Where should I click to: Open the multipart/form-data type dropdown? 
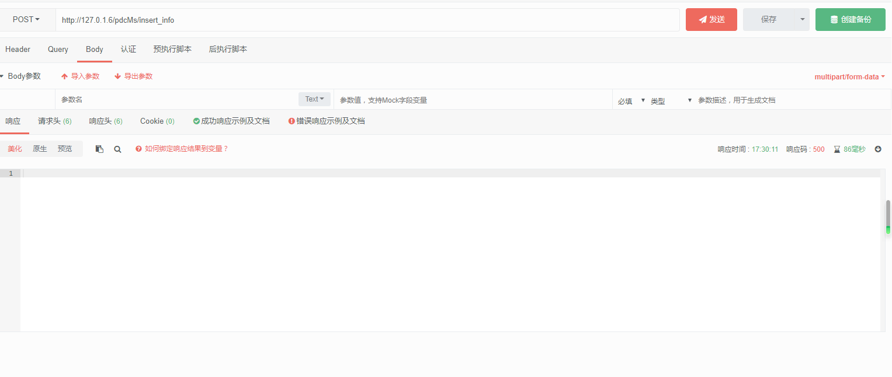(849, 77)
